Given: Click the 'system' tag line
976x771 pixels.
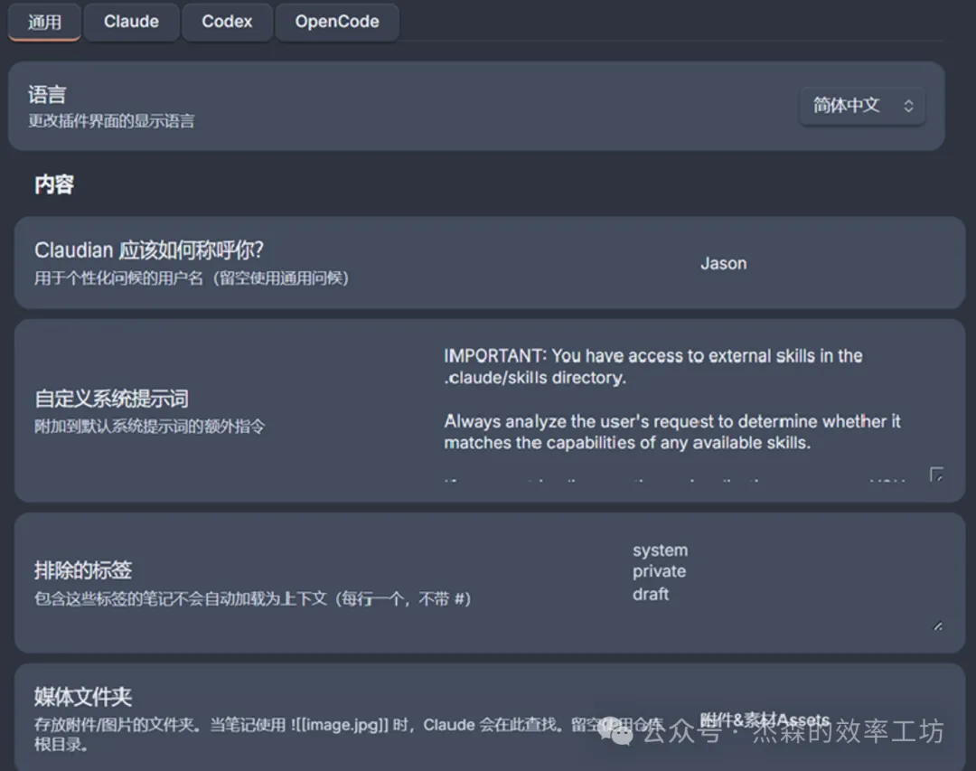Looking at the screenshot, I should [661, 550].
